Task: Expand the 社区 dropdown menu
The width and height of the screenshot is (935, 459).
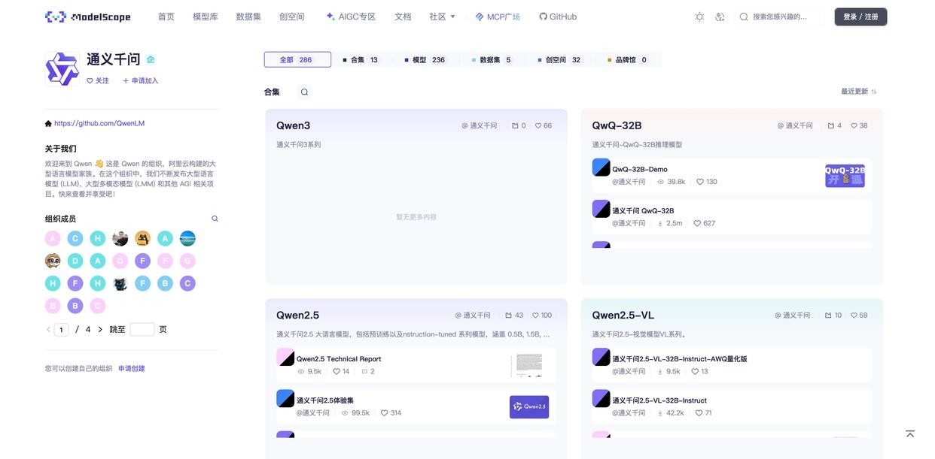Action: click(x=442, y=17)
